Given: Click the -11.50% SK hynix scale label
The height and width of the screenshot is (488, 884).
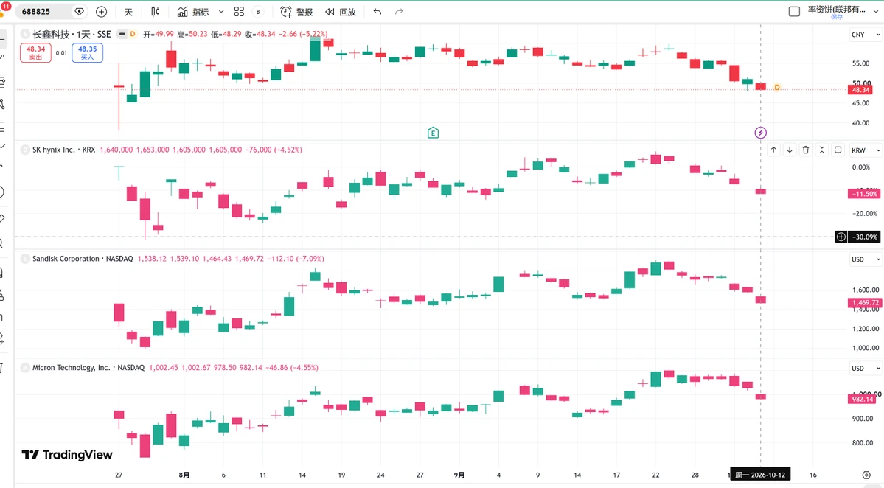Looking at the screenshot, I should [x=864, y=194].
